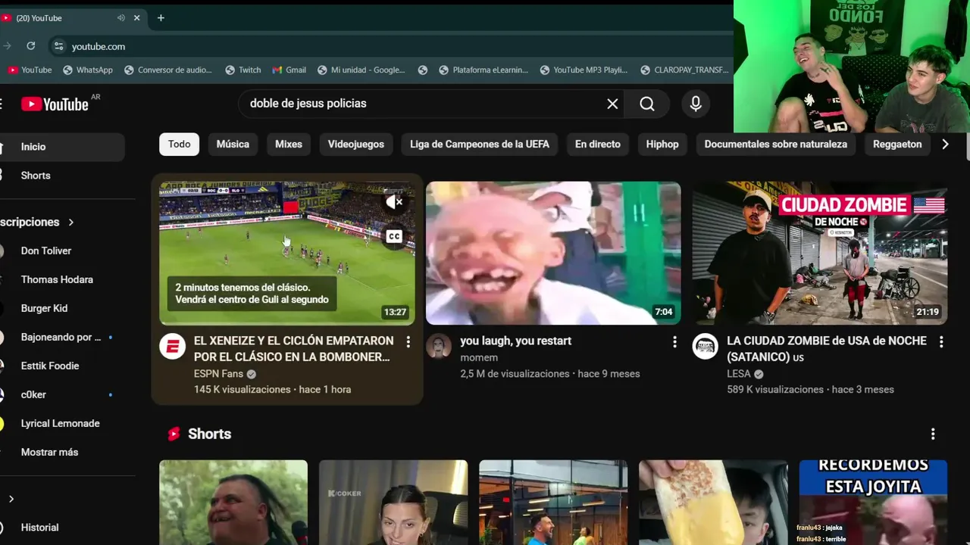
Task: Reload the page with the refresh icon
Action: pos(30,46)
